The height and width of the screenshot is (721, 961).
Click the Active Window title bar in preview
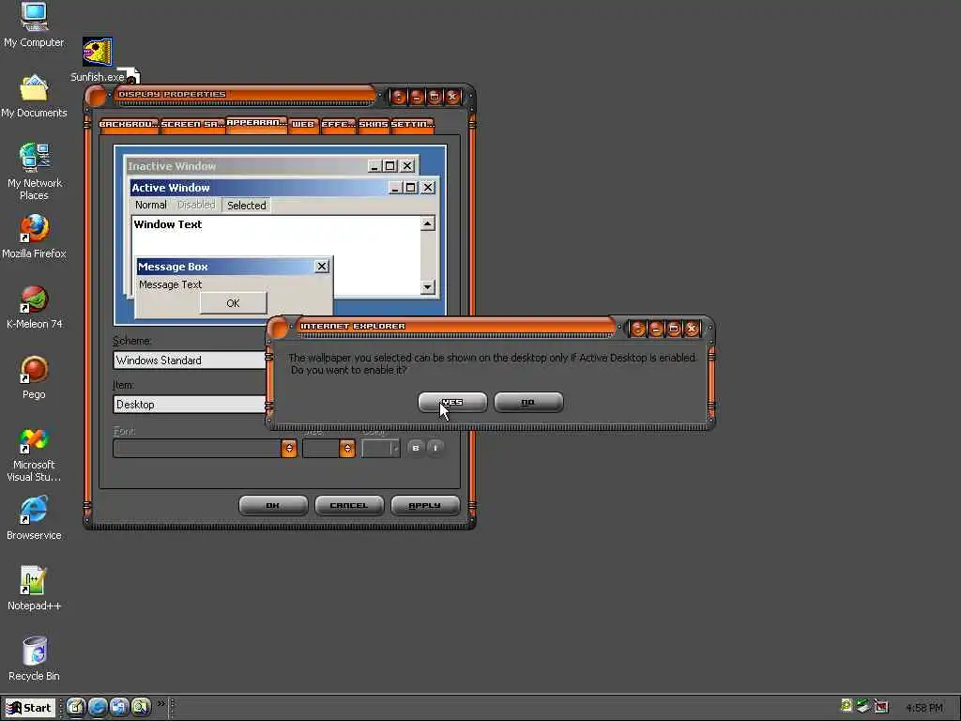point(283,188)
